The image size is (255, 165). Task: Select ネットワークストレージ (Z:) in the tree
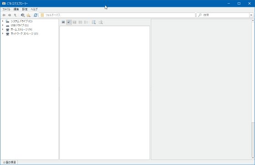pos(24,33)
